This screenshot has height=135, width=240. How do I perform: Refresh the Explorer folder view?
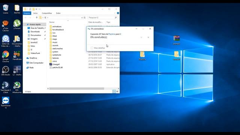(84, 18)
